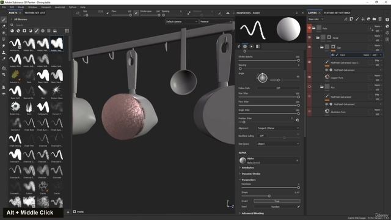391x220 pixels.
Task: Open alpha tab icon in Properties panel
Action: pyautogui.click(x=245, y=46)
